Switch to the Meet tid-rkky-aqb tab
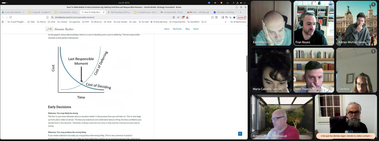This screenshot has height=141, width=379. pyautogui.click(x=199, y=12)
